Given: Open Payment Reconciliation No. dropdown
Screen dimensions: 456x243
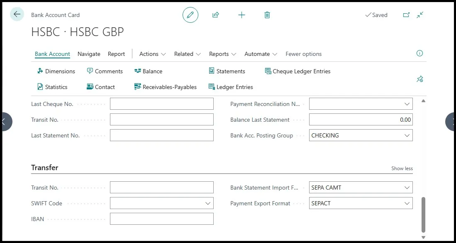Looking at the screenshot, I should [407, 104].
